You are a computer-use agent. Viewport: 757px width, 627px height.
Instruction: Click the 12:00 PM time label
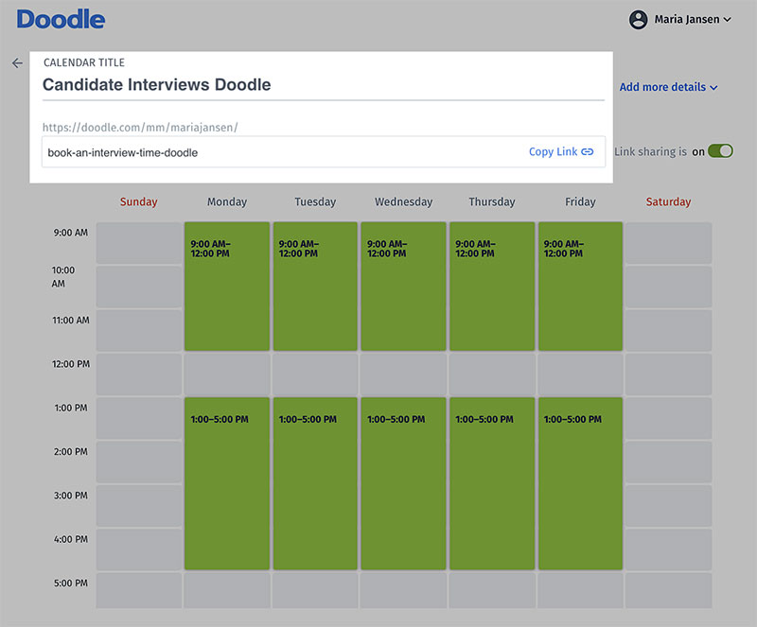(70, 364)
